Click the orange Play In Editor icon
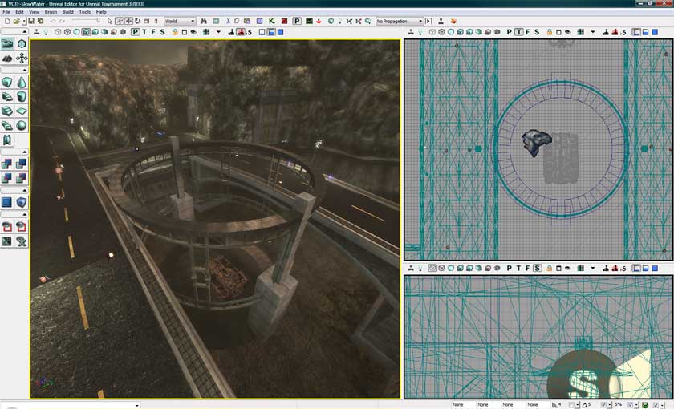 point(453,21)
